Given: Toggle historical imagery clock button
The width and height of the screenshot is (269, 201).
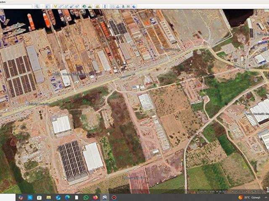Looking at the screenshot, I should 84,7.
